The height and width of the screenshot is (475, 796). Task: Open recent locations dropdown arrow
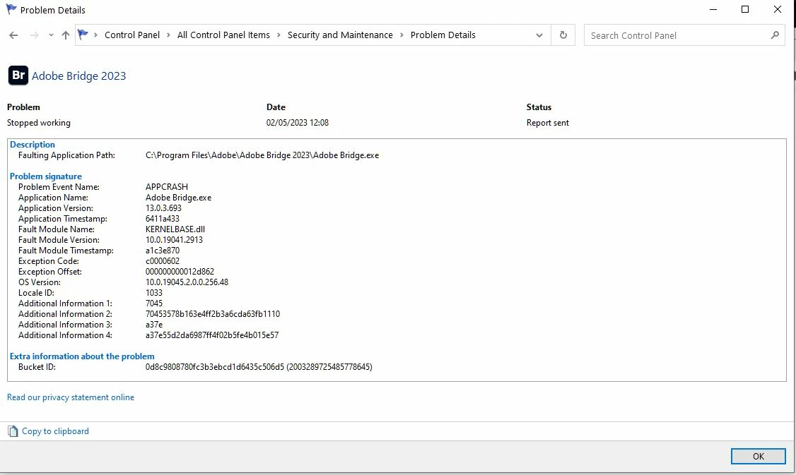[51, 35]
